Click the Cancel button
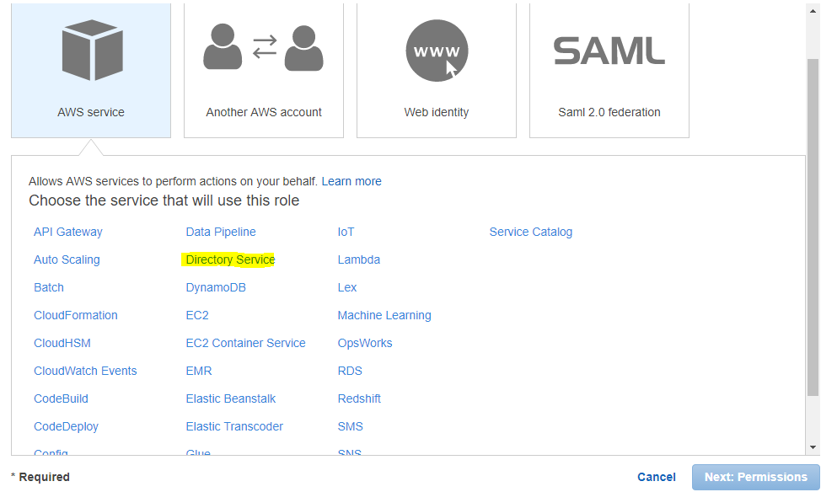 click(x=657, y=477)
